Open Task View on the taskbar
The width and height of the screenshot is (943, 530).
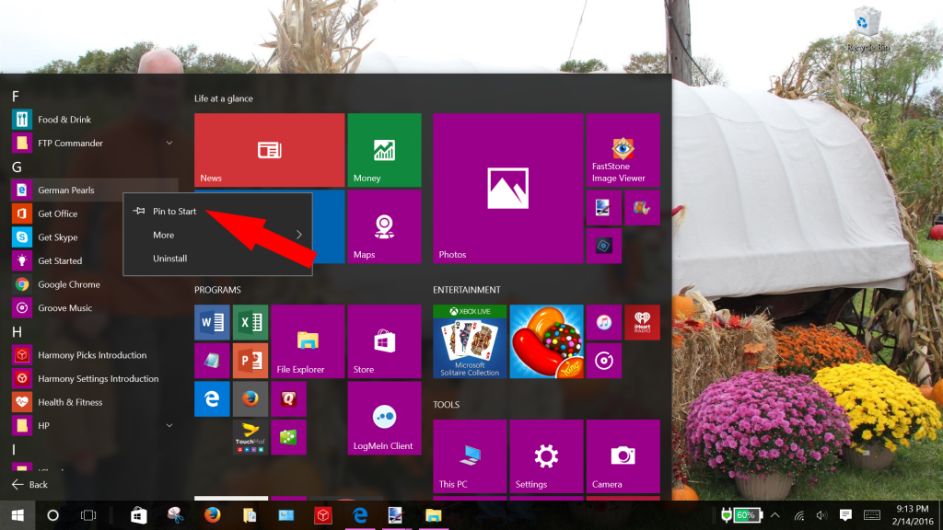click(x=88, y=515)
